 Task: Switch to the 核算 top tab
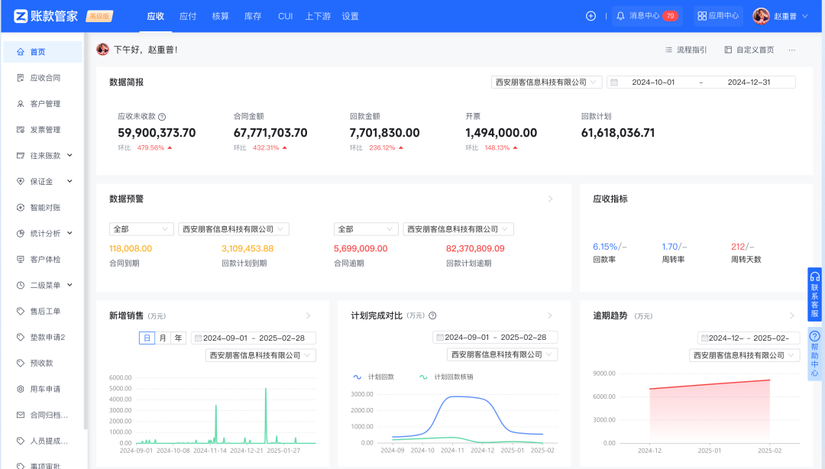coord(221,16)
